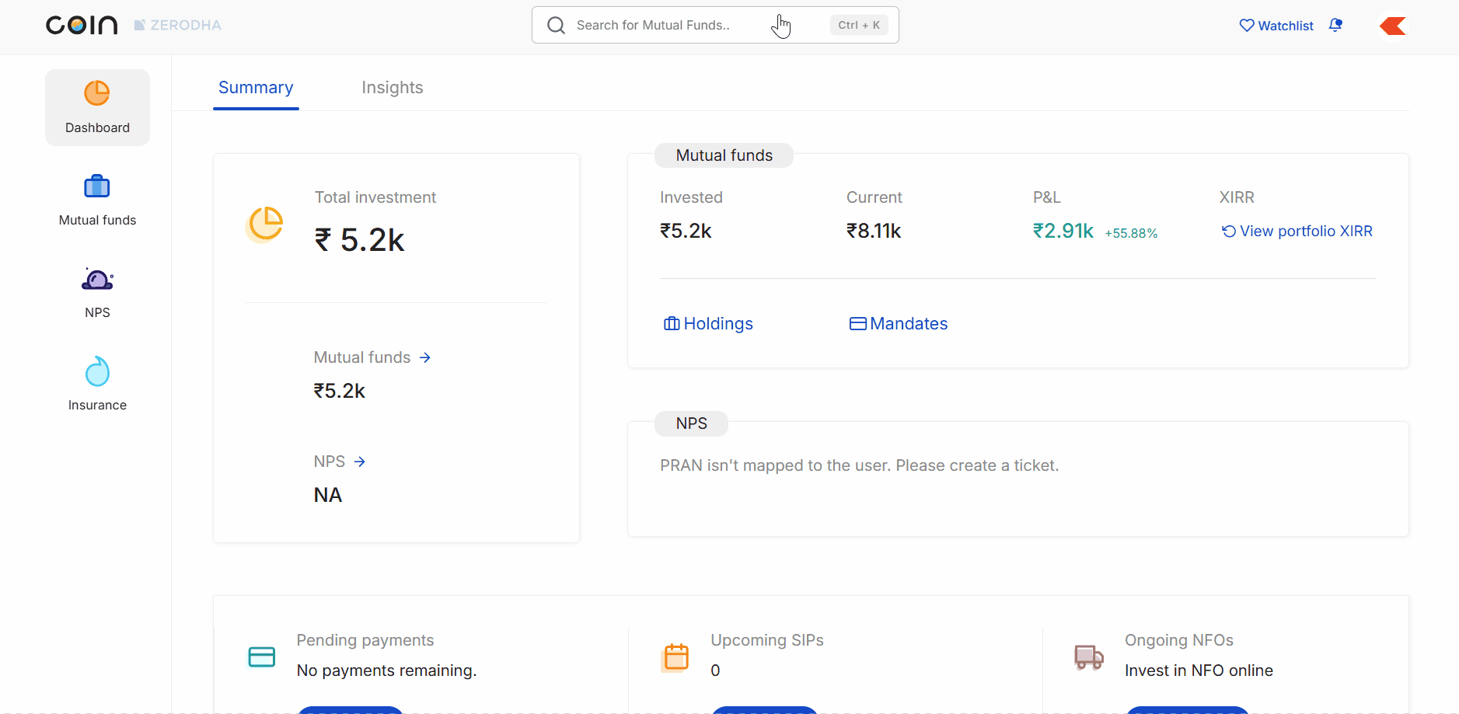
Task: Open the Dashboard sidebar icon
Action: [x=97, y=94]
